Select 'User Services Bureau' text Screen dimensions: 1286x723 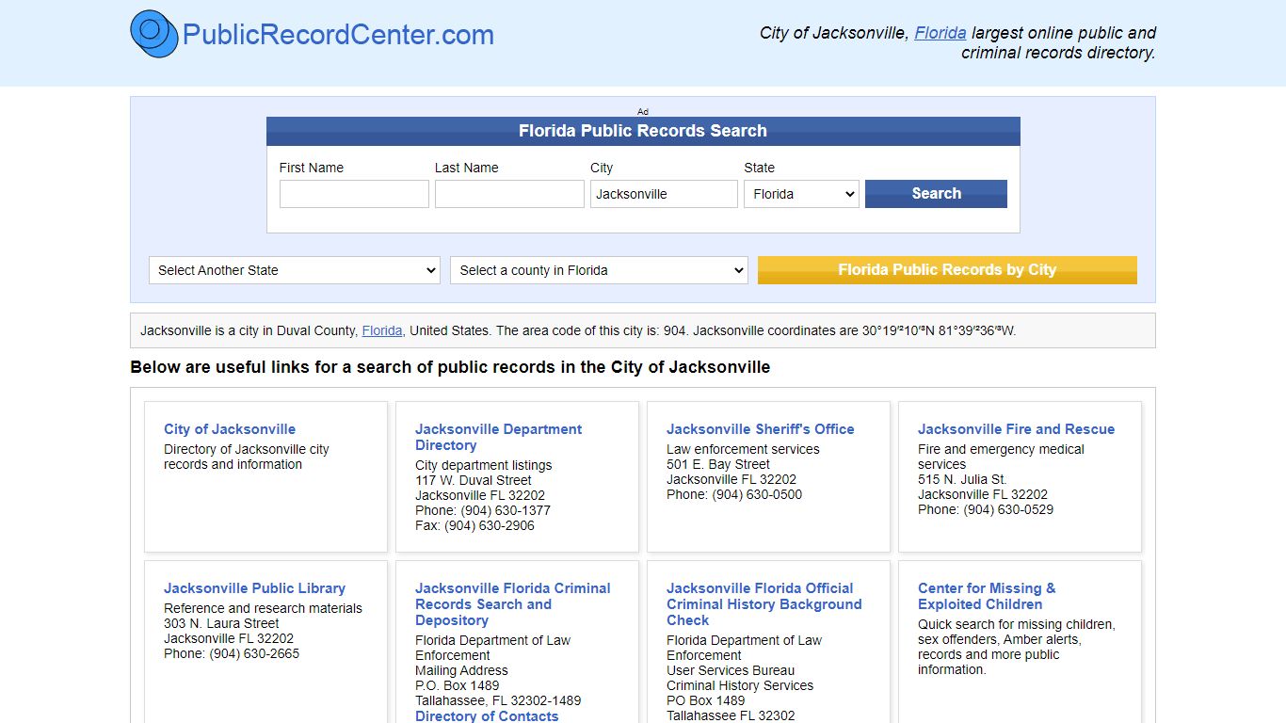731,670
